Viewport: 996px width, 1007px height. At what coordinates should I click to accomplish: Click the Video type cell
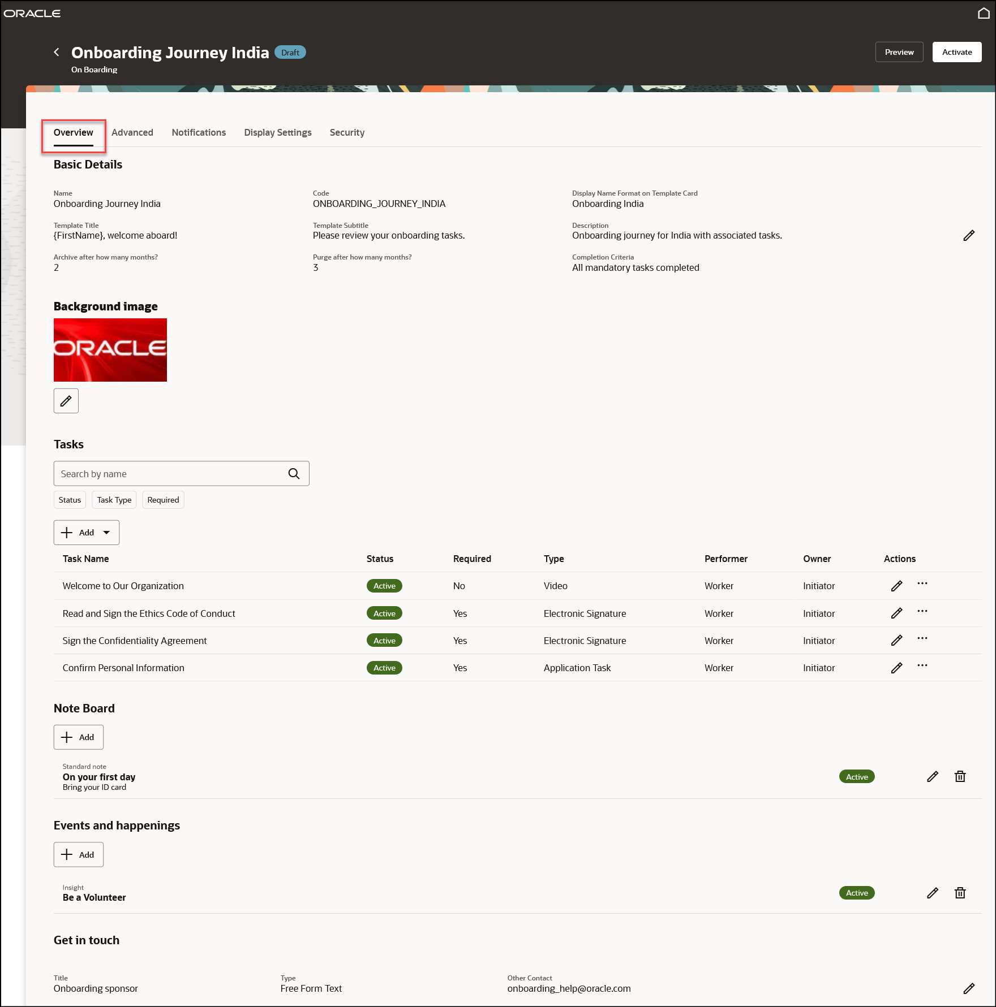point(555,586)
